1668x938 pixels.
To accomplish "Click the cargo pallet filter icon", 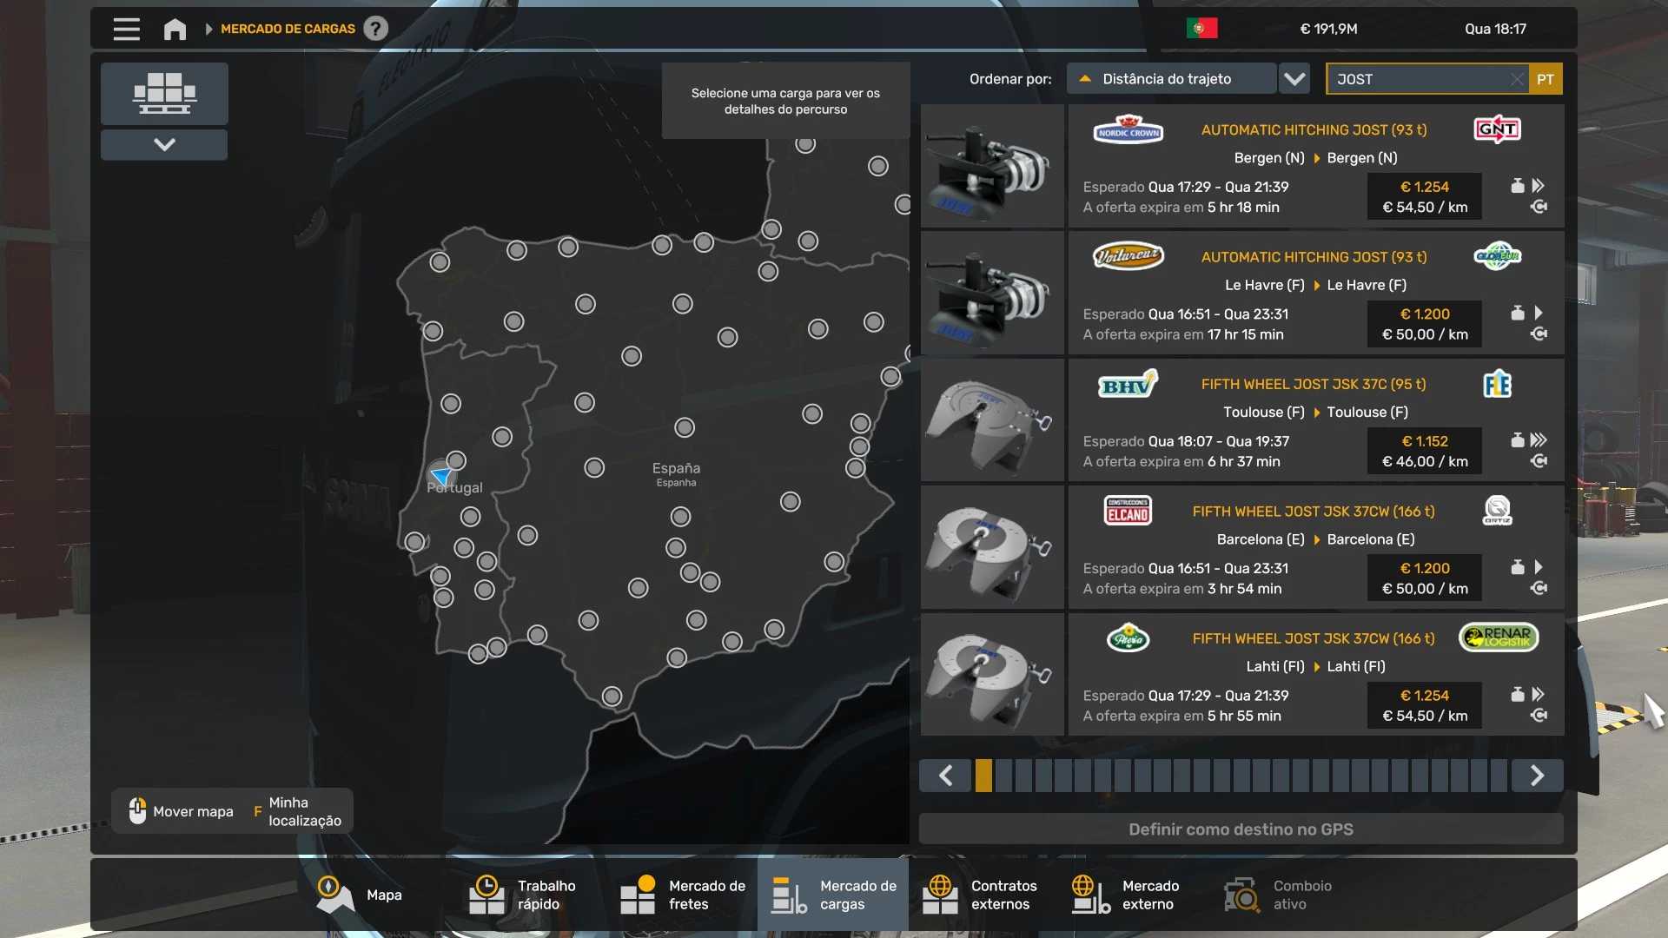I will (x=164, y=94).
